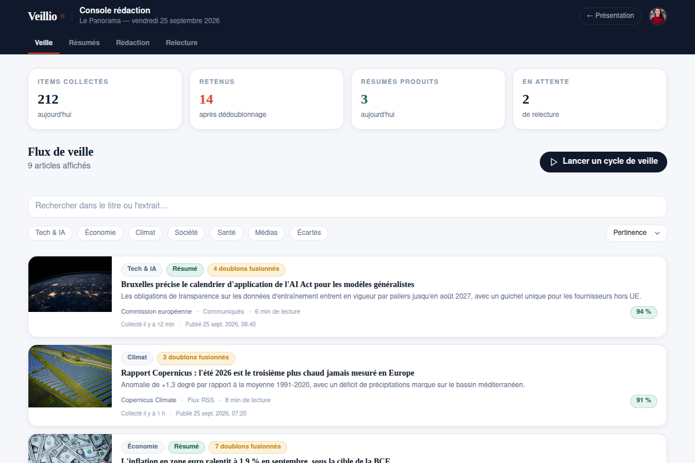
Task: Click the Copernicus Climate source label
Action: coord(149,400)
